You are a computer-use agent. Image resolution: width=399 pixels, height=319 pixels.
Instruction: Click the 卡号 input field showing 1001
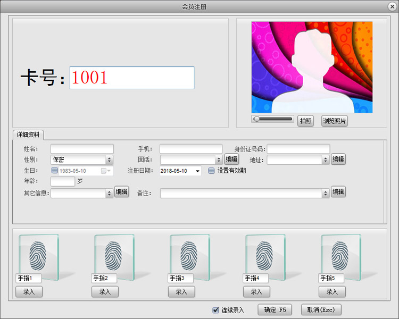point(132,78)
